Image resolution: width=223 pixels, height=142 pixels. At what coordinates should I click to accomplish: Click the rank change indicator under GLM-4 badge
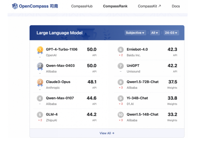(40, 120)
